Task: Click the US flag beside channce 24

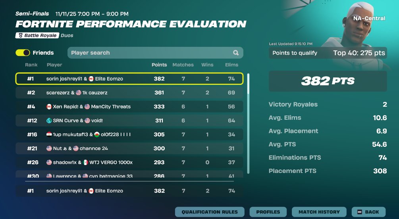Action: pyautogui.click(x=76, y=148)
